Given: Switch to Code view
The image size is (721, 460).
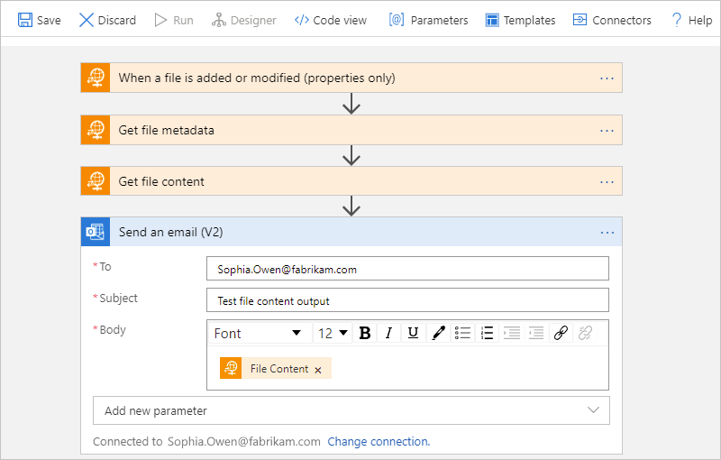Looking at the screenshot, I should pyautogui.click(x=330, y=20).
